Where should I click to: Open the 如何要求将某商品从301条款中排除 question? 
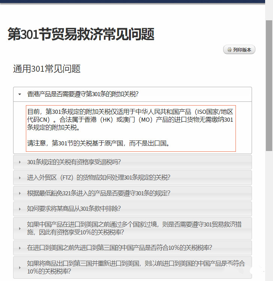(74, 208)
